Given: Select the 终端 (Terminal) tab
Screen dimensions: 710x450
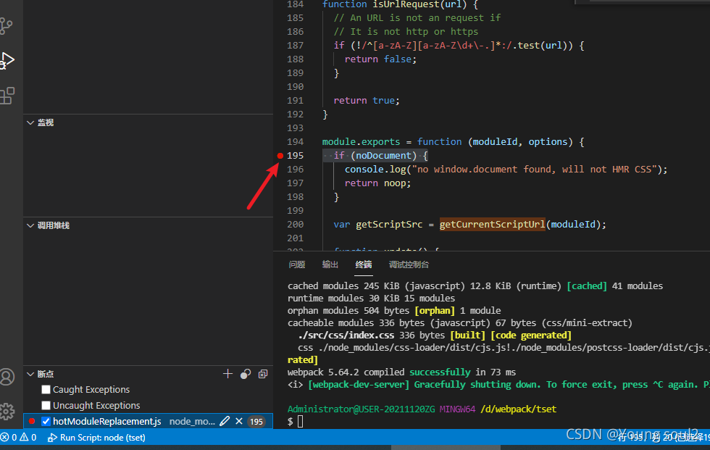Looking at the screenshot, I should 364,264.
